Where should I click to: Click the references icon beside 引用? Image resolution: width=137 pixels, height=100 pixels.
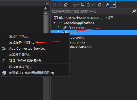(x=65, y=32)
